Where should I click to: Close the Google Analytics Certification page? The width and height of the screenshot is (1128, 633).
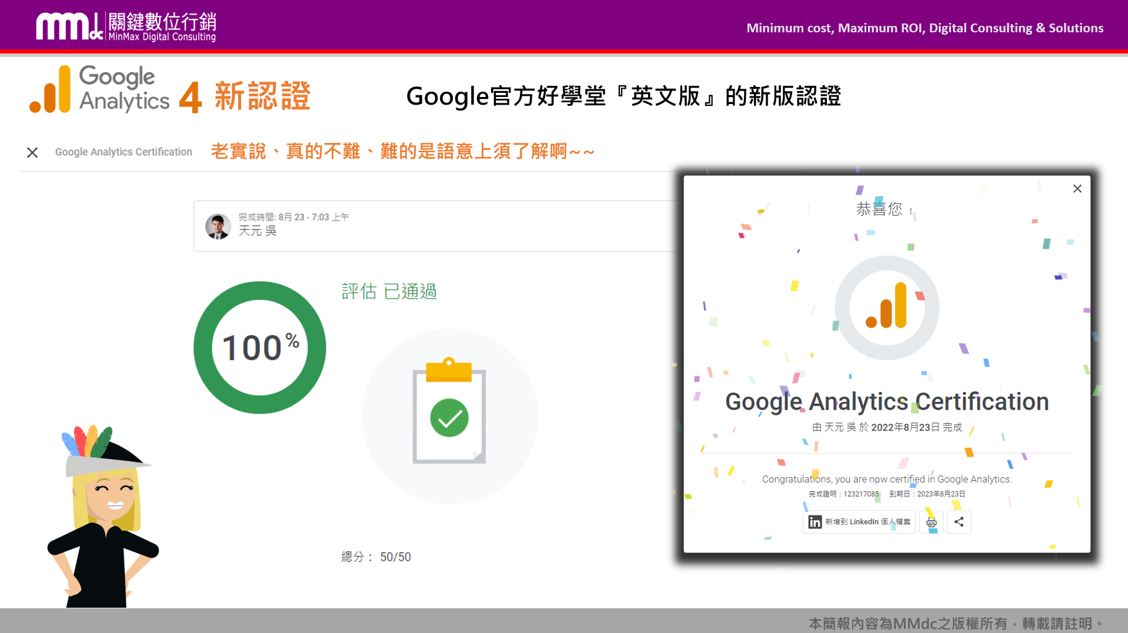[32, 152]
